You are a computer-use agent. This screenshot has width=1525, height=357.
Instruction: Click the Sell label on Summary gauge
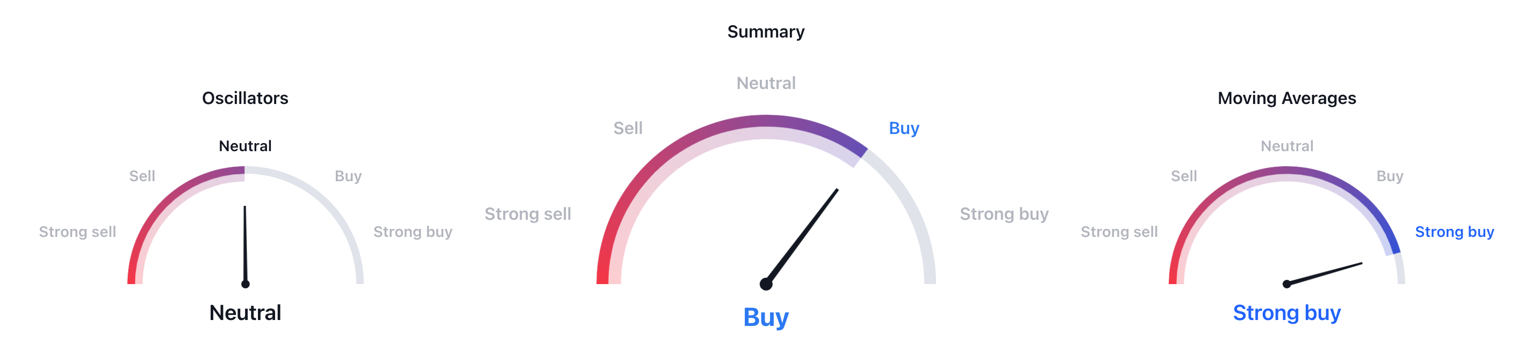[x=628, y=128]
